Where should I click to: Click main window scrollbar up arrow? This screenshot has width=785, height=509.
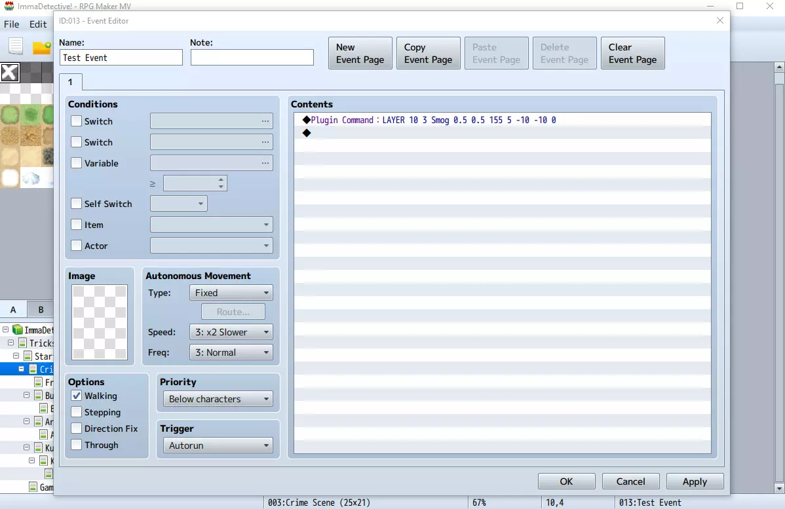(x=779, y=67)
